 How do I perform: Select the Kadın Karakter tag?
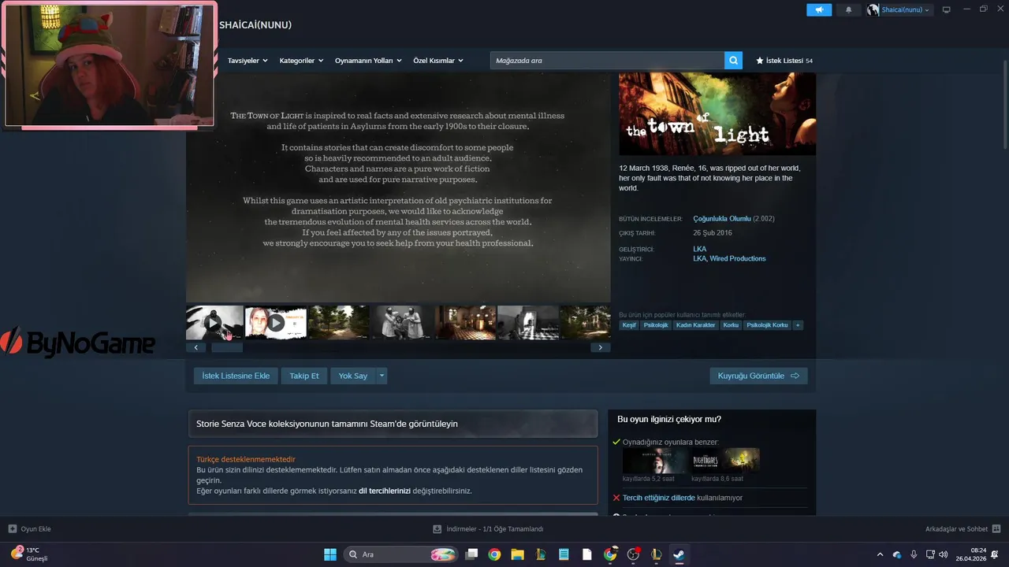pos(695,325)
